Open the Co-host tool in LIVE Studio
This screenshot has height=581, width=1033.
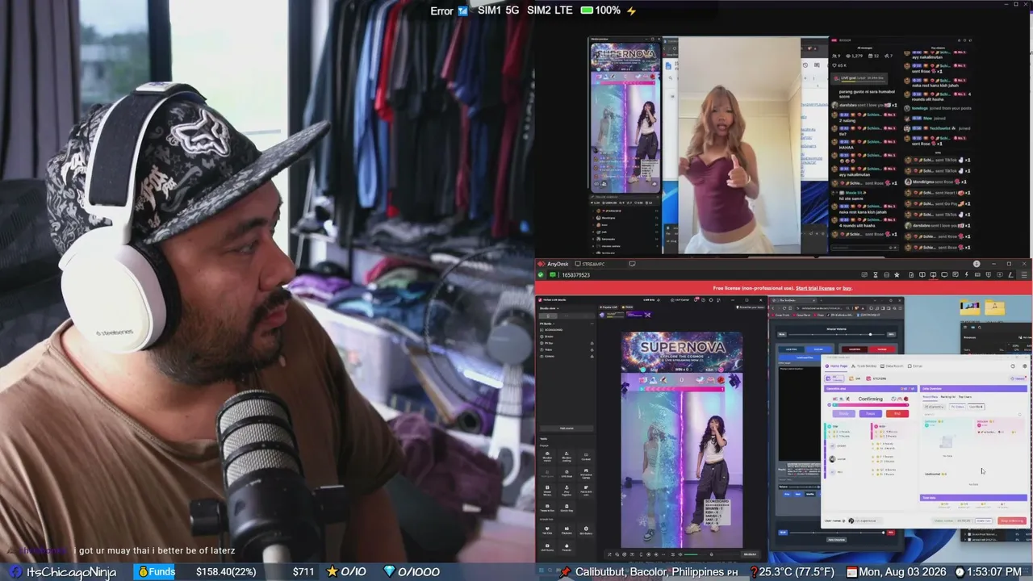586,456
